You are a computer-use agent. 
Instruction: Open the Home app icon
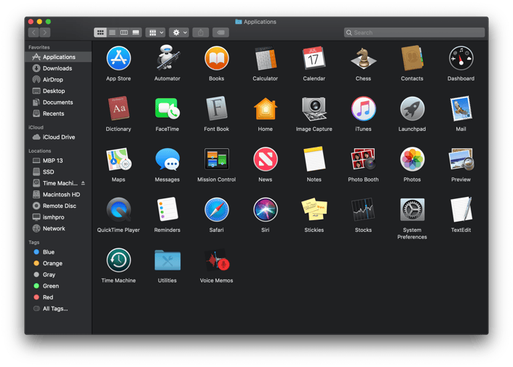[265, 108]
